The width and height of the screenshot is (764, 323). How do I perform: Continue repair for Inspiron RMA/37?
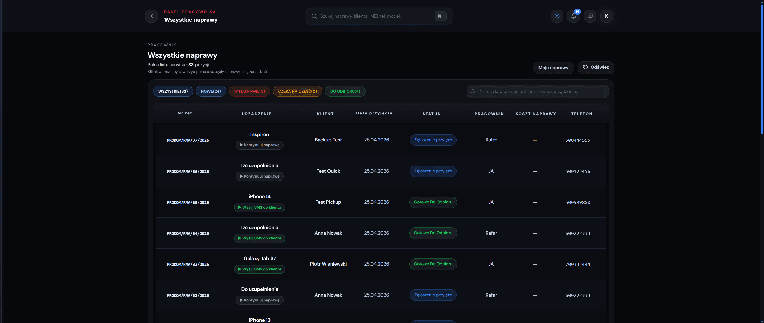point(260,145)
